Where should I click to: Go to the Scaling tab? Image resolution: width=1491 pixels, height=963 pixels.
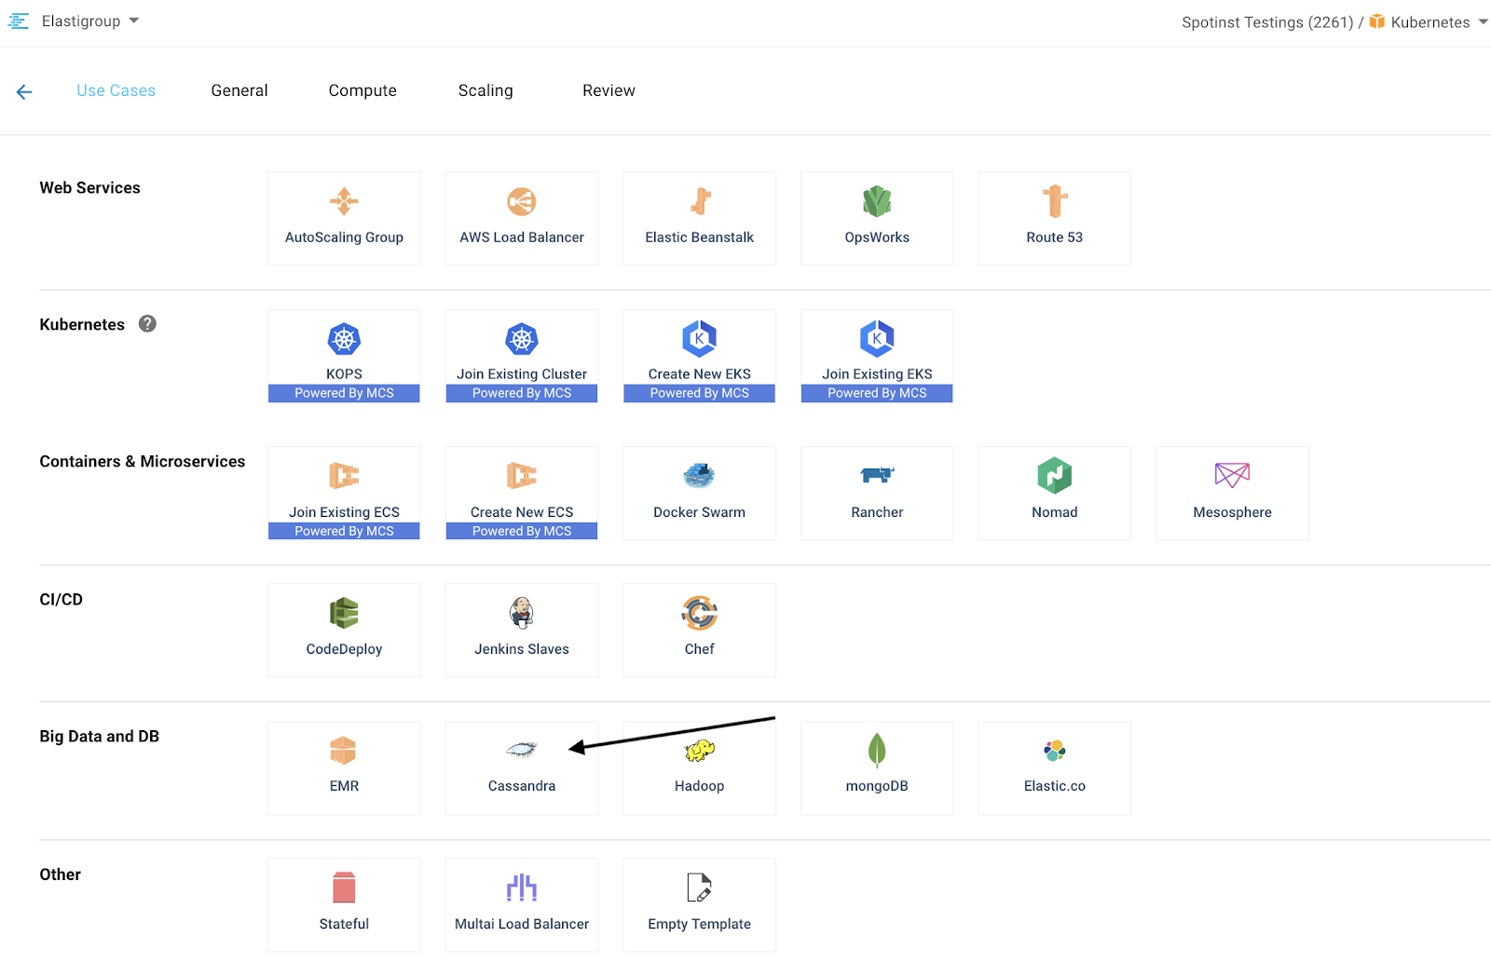(x=486, y=91)
